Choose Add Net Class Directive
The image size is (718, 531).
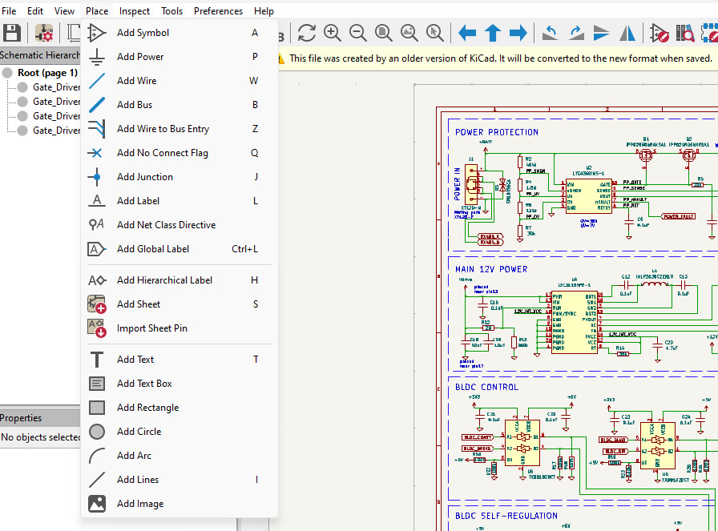pos(179,225)
